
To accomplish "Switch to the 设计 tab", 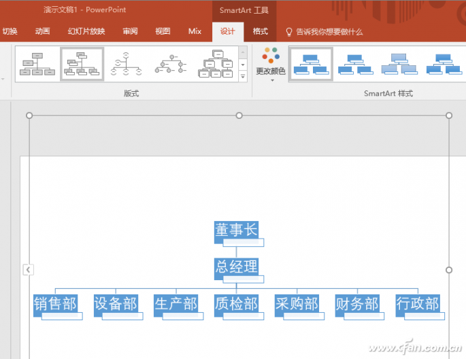I will click(227, 31).
